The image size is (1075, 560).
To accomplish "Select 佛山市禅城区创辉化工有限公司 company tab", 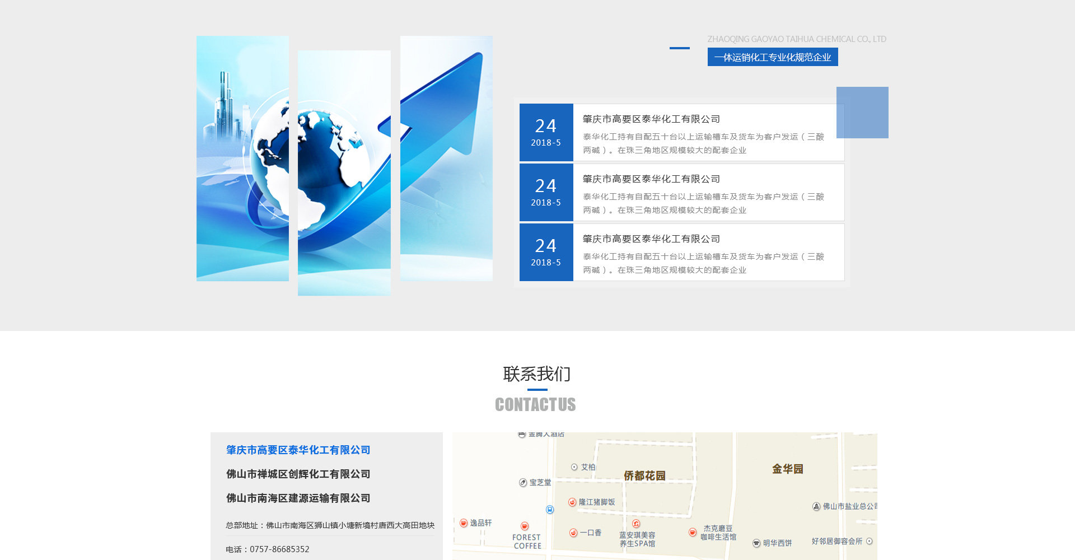I will (x=298, y=474).
